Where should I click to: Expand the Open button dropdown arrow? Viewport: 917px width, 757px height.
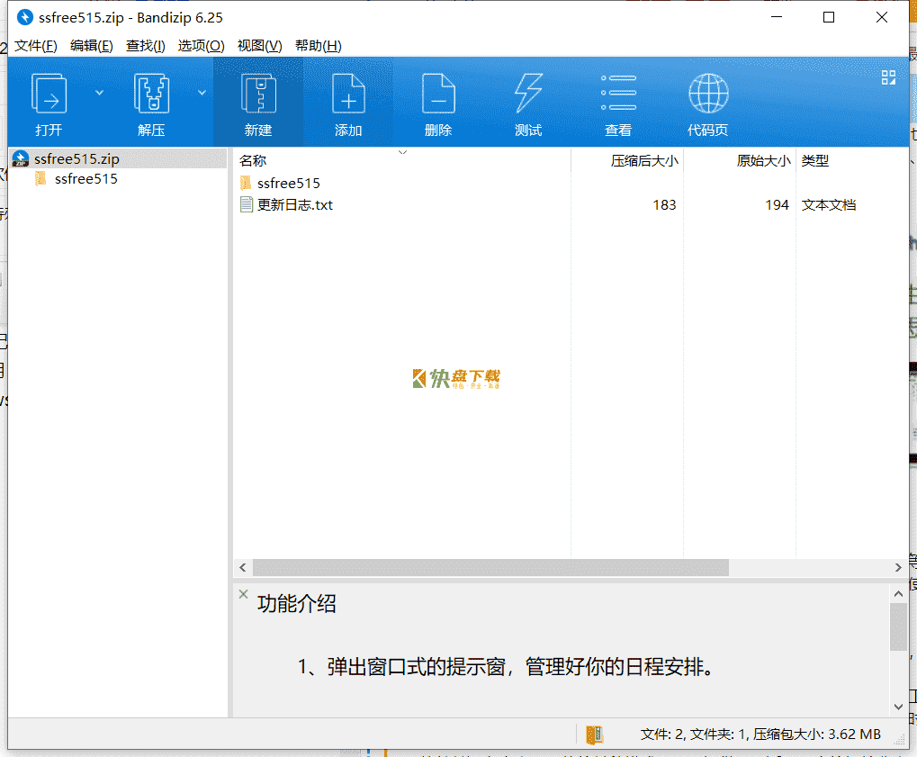(99, 93)
